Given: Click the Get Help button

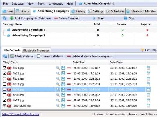Looking at the screenshot, I should pos(149,50).
